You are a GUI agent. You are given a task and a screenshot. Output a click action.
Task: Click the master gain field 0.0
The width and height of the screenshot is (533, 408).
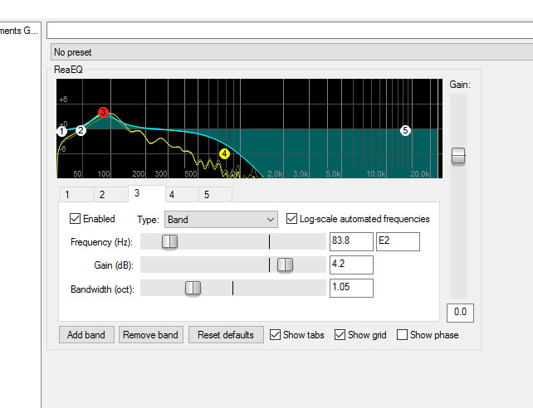click(x=460, y=313)
